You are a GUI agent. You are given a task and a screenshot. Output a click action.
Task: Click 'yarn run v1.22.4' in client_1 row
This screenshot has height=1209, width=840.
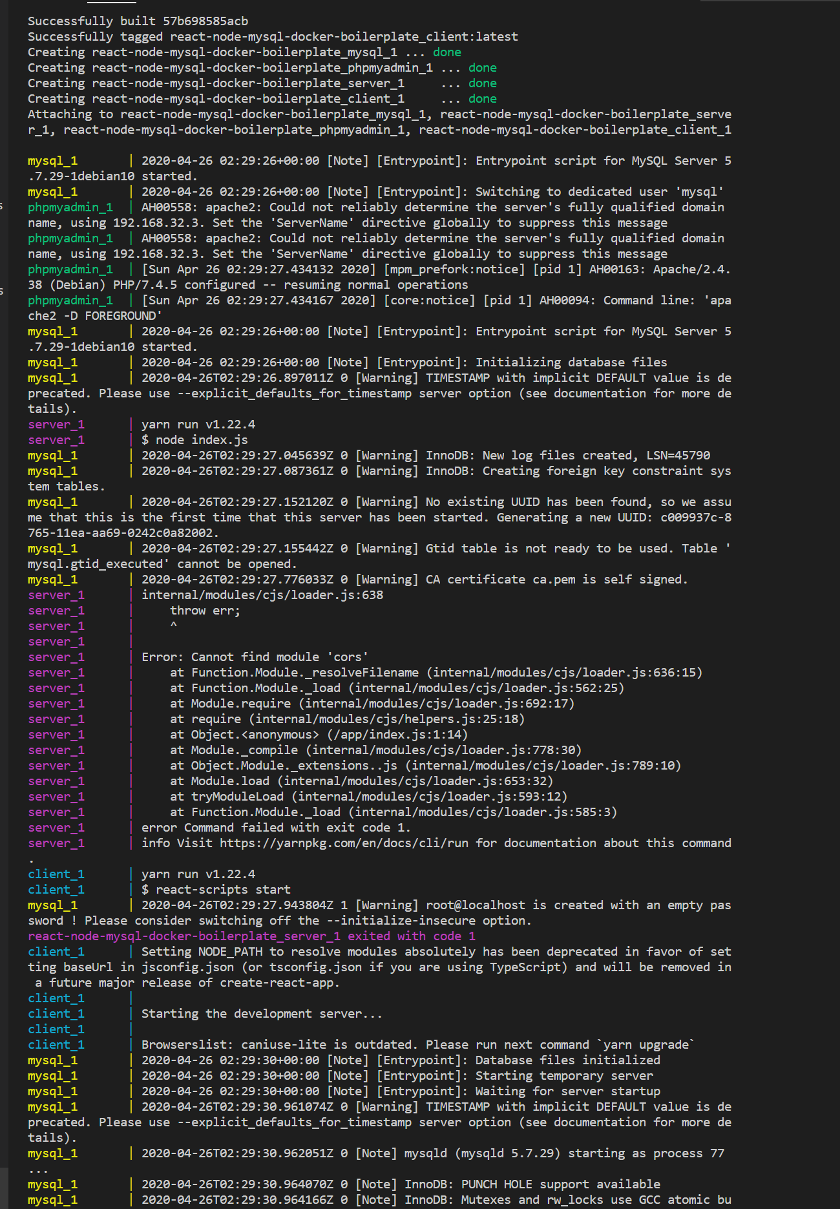pos(198,874)
